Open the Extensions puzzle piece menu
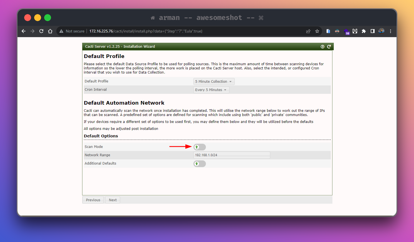 (364, 31)
